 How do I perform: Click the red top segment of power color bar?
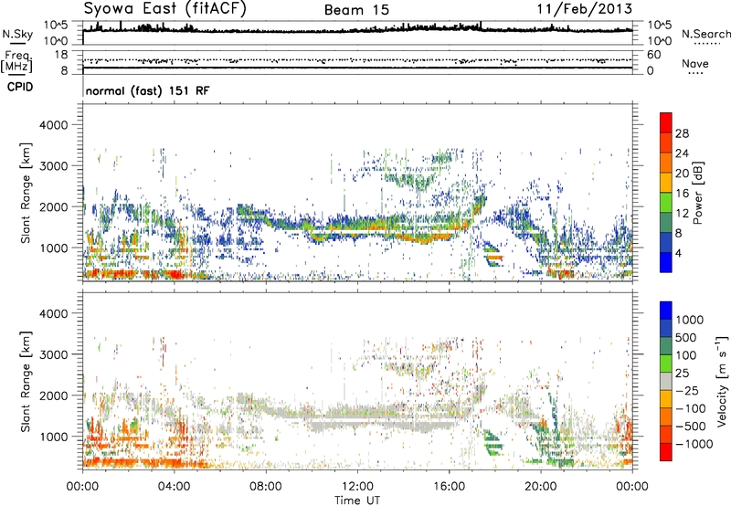click(x=666, y=123)
